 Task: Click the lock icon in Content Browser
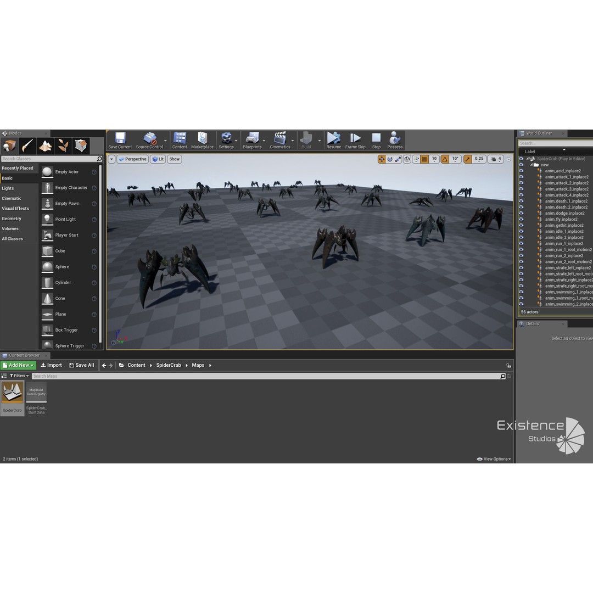coord(508,365)
